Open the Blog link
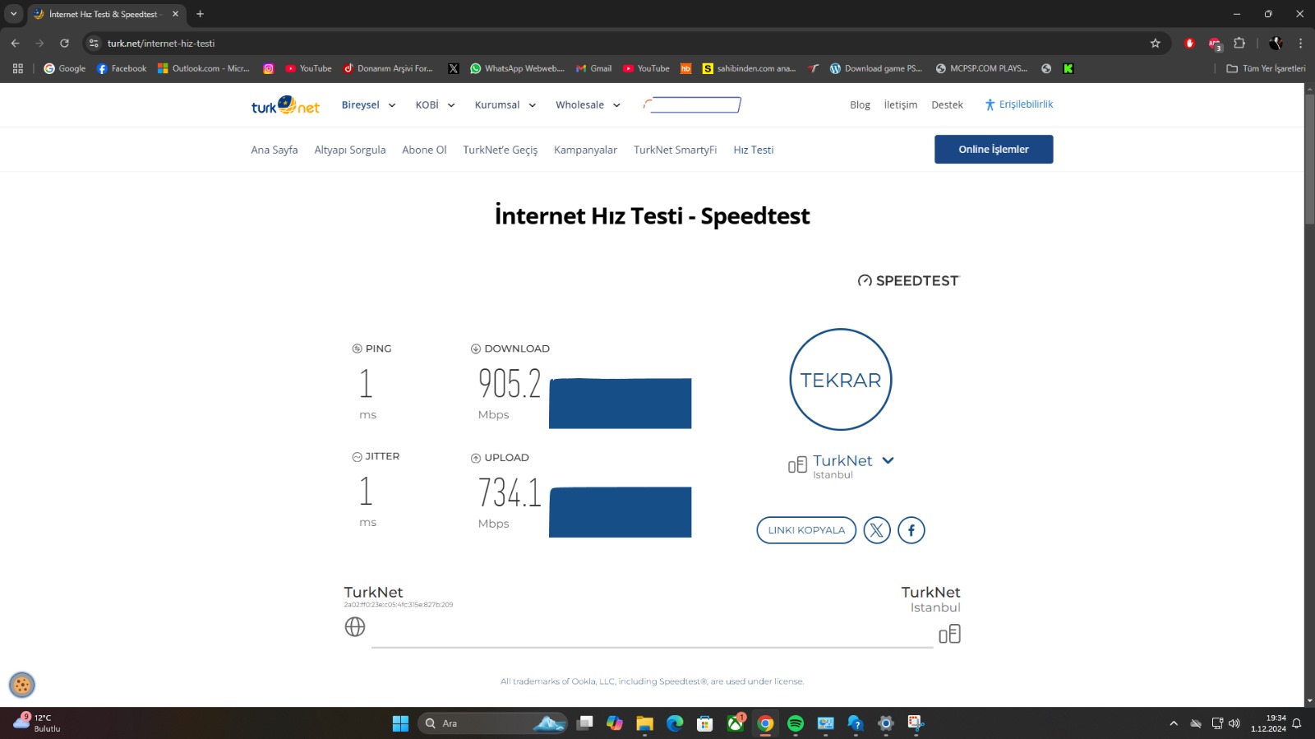This screenshot has height=739, width=1315. (860, 104)
